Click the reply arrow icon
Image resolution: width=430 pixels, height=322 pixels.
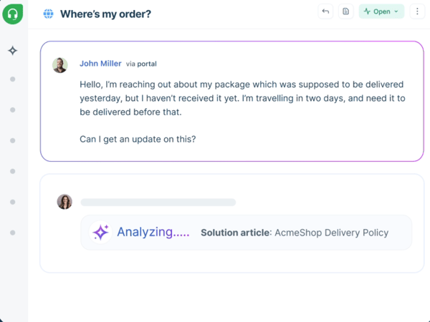coord(325,11)
